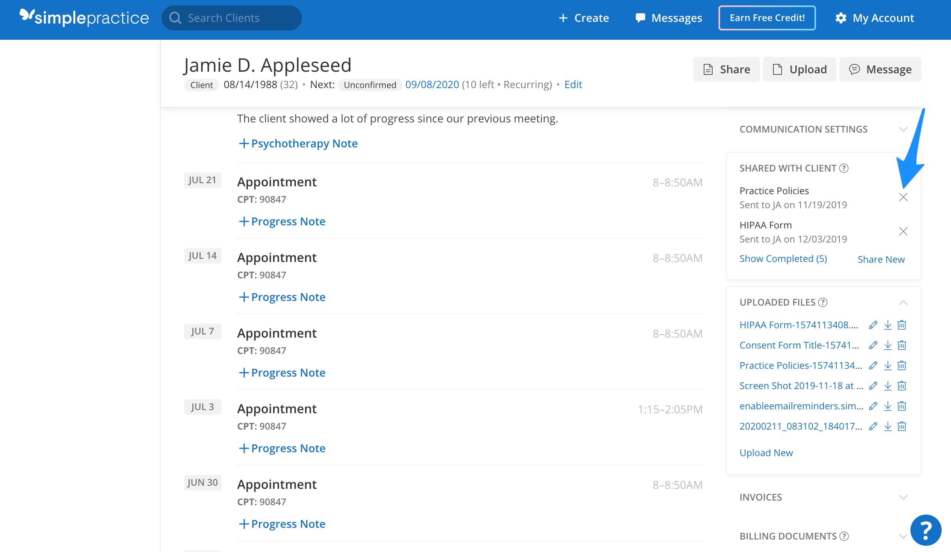Open the Create menu
Image resolution: width=951 pixels, height=552 pixels.
(584, 18)
